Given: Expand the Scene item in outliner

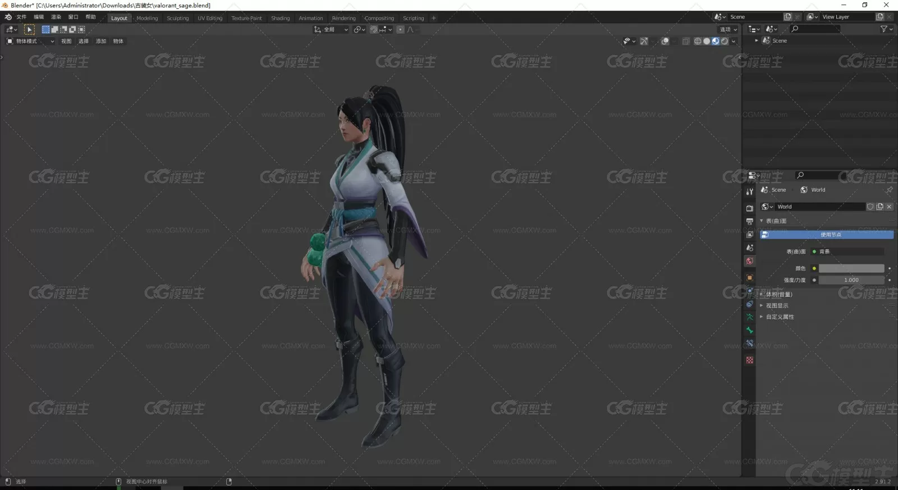Looking at the screenshot, I should coord(757,40).
